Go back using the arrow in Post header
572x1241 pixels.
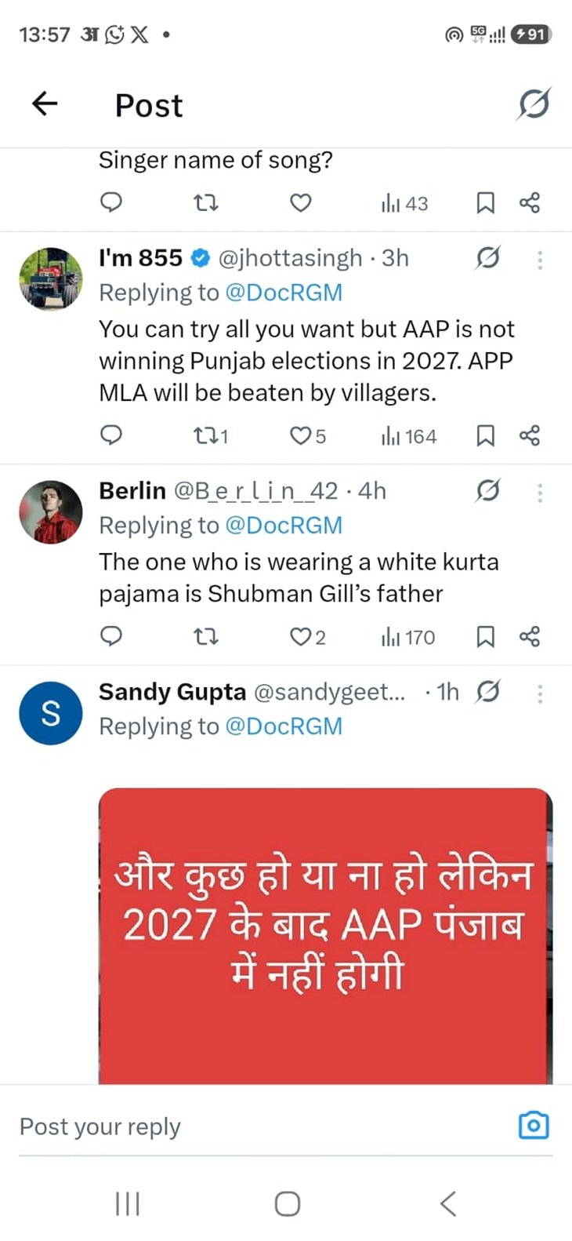pos(44,103)
